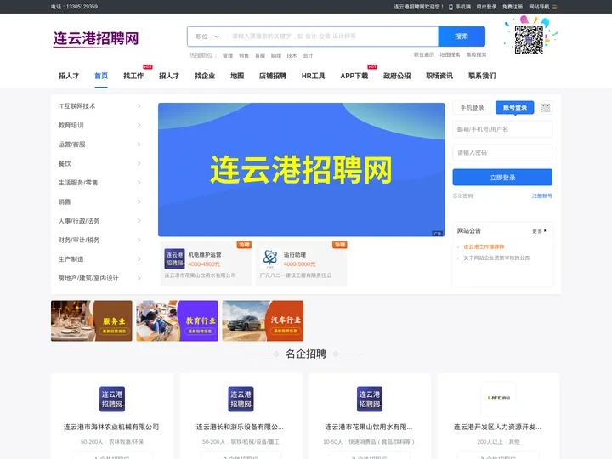612x459 pixels.
Task: Open APP下载 navigation item
Action: [354, 76]
